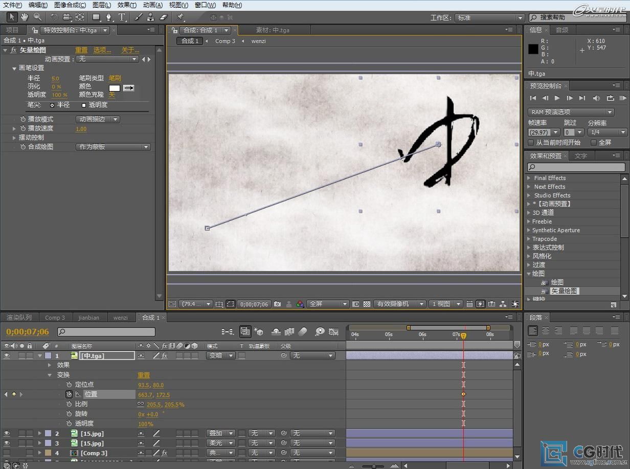Toggle region of interest icon
The image size is (630, 469).
[x=356, y=304]
